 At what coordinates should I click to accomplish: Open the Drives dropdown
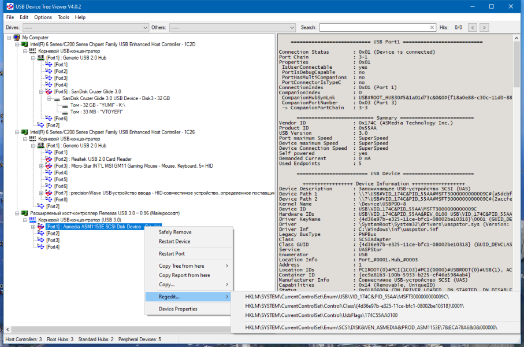pyautogui.click(x=86, y=27)
